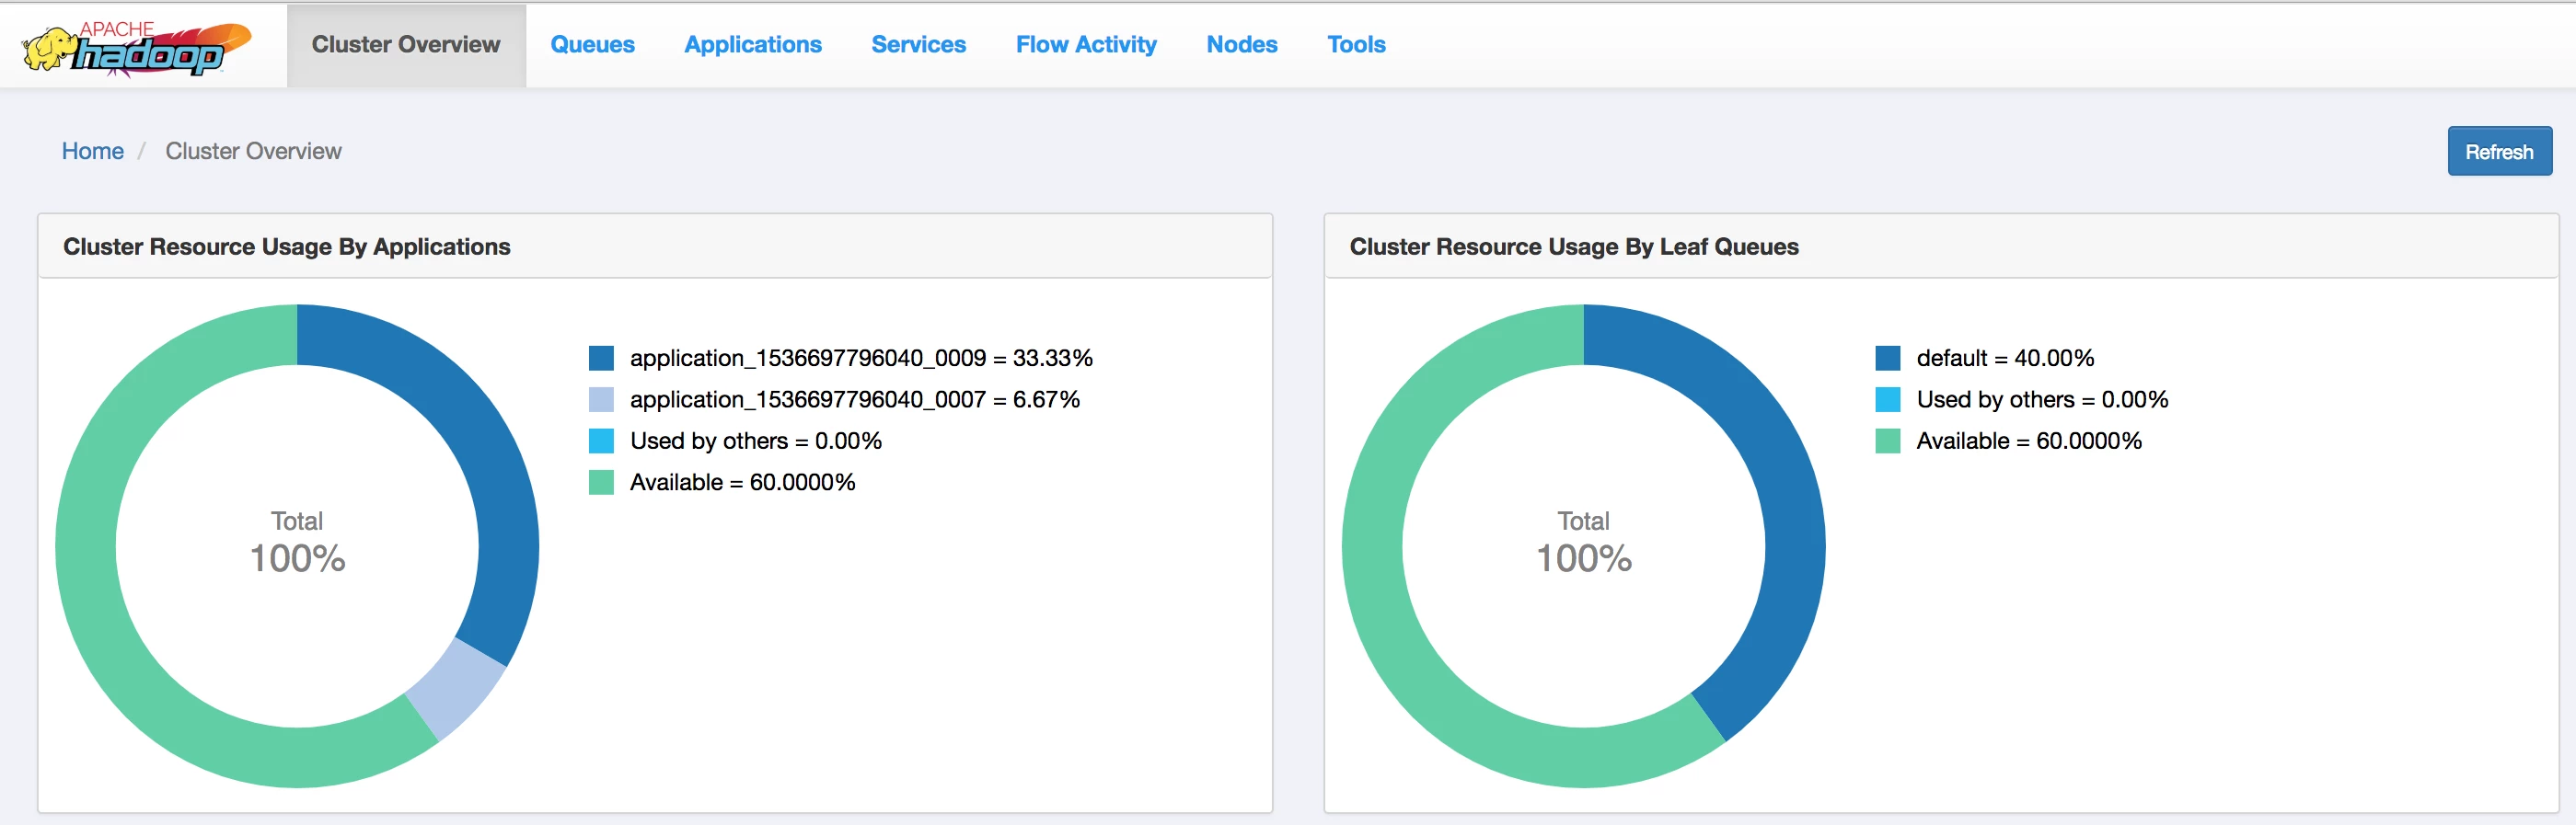Navigate to Flow Activity

[x=1086, y=45]
